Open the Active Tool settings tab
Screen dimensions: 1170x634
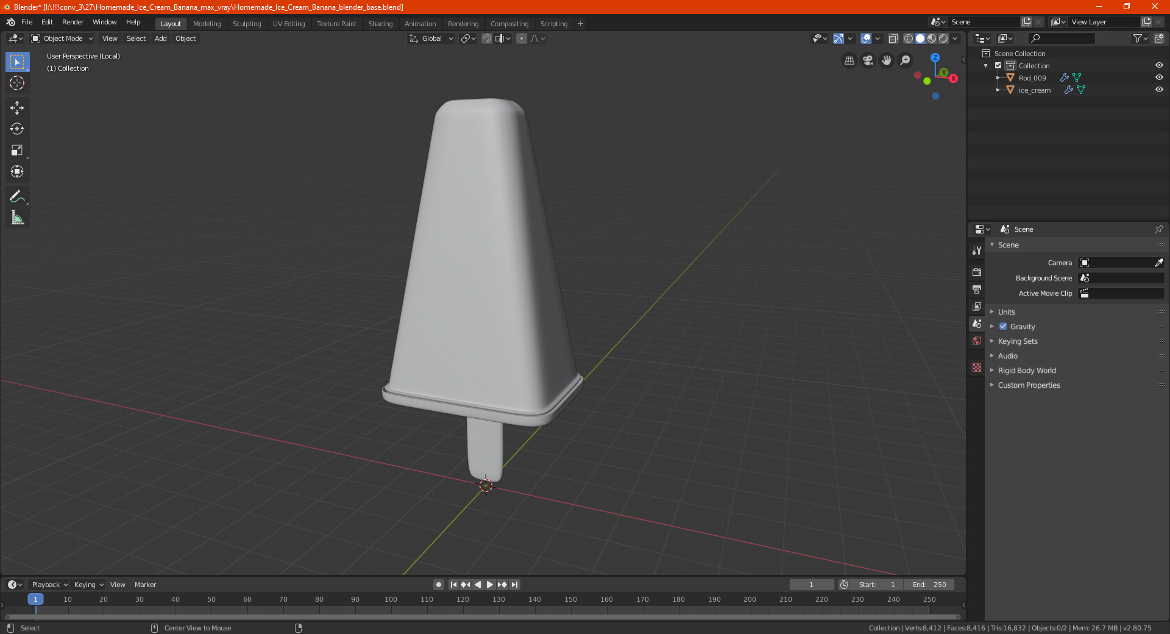(x=977, y=251)
